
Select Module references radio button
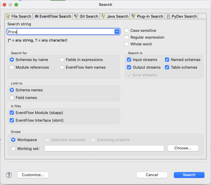click(12, 67)
